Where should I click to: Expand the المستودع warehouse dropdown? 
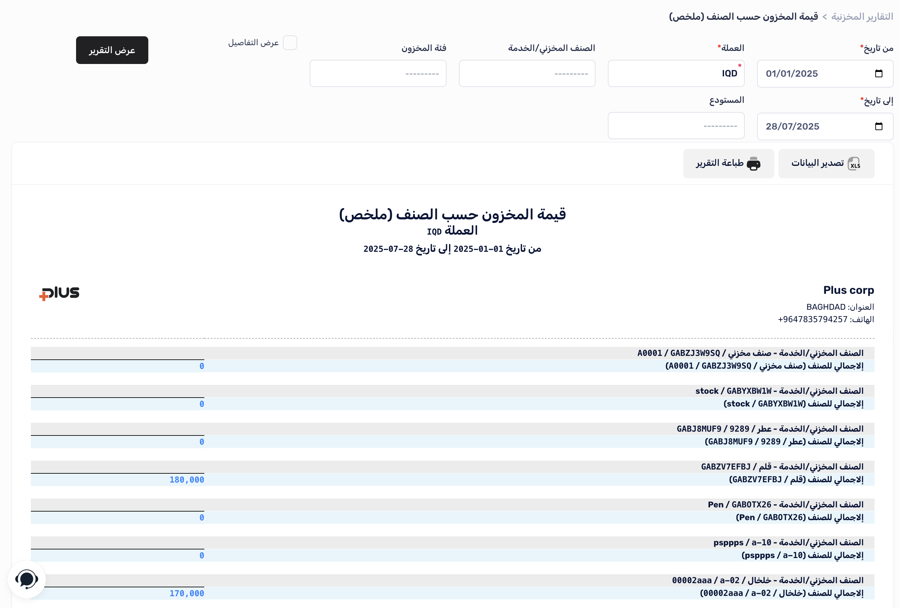coord(676,126)
